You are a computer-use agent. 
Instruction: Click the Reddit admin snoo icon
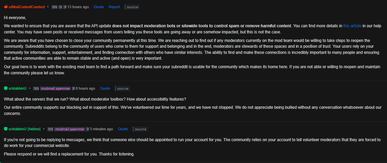coord(6,7)
